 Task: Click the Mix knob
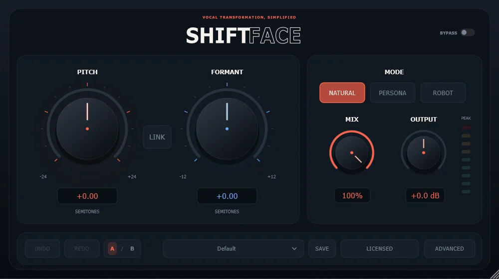pos(352,153)
